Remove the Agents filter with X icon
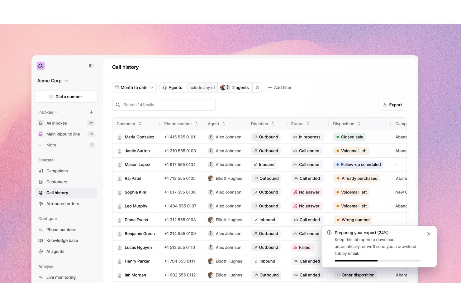Screen dimensions: 461x307 click(257, 88)
